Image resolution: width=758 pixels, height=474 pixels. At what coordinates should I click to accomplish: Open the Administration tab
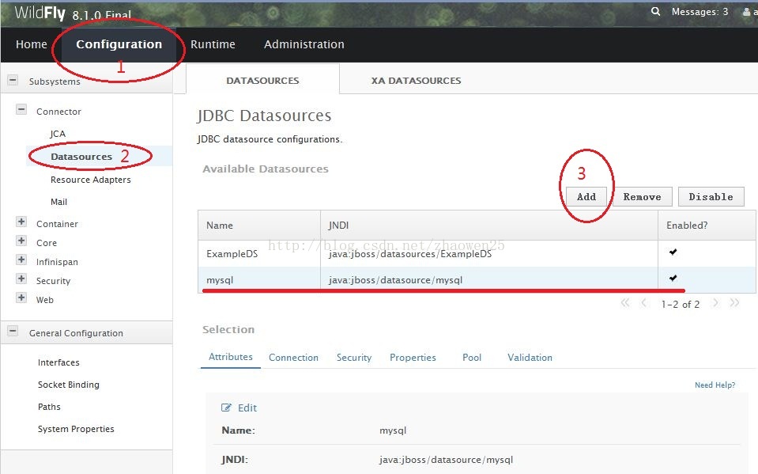[304, 44]
